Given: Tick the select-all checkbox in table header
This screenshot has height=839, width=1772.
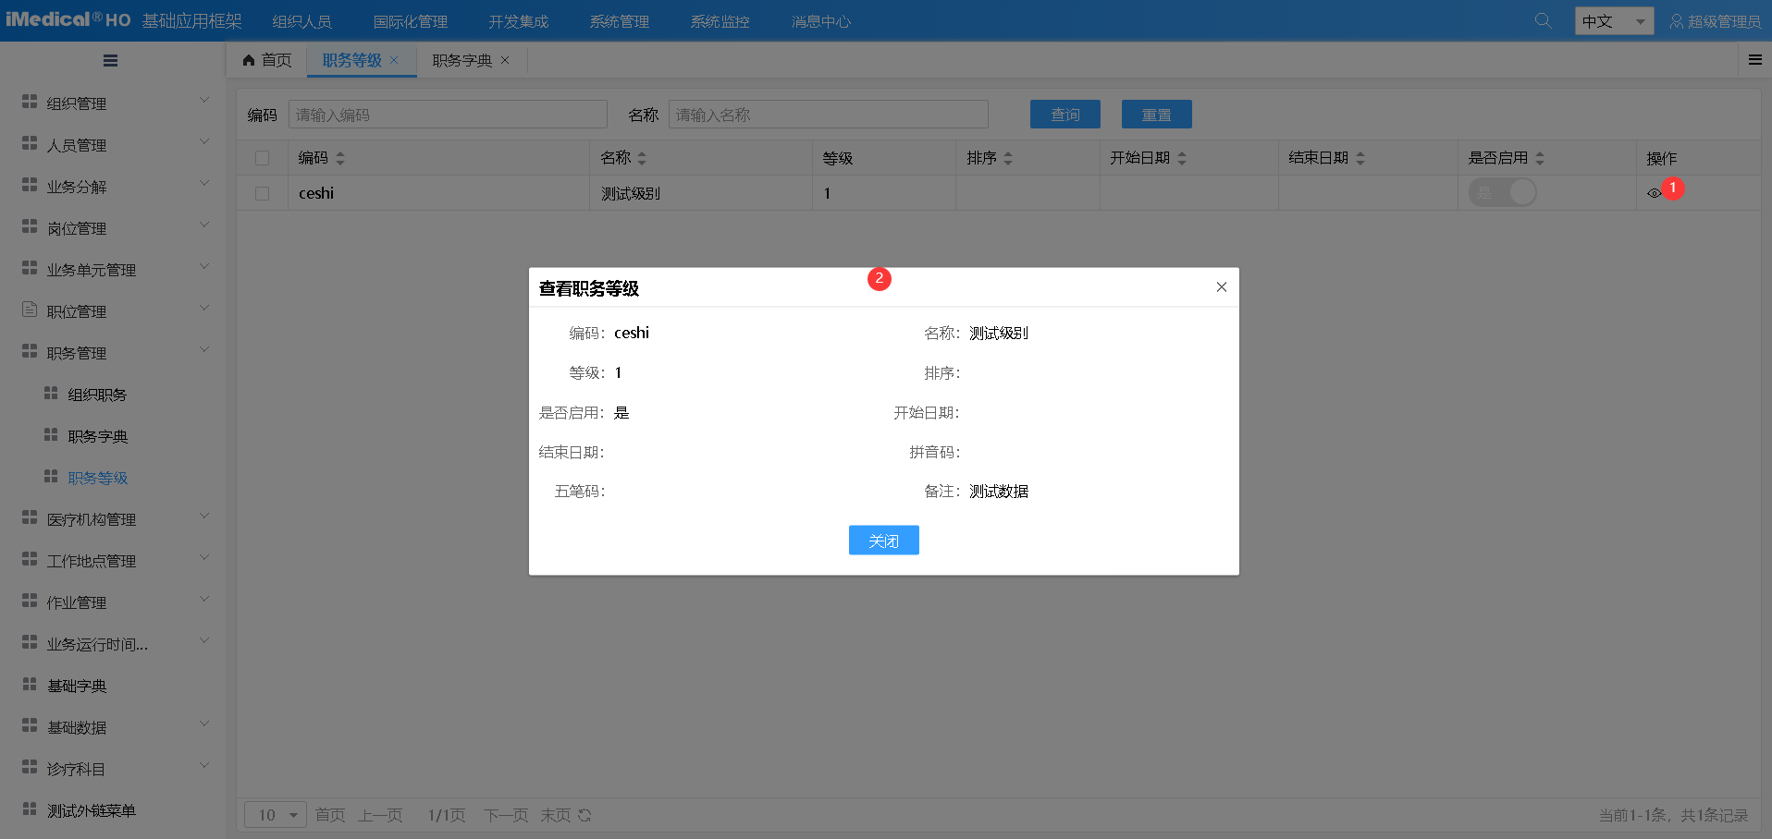Looking at the screenshot, I should click(x=263, y=158).
